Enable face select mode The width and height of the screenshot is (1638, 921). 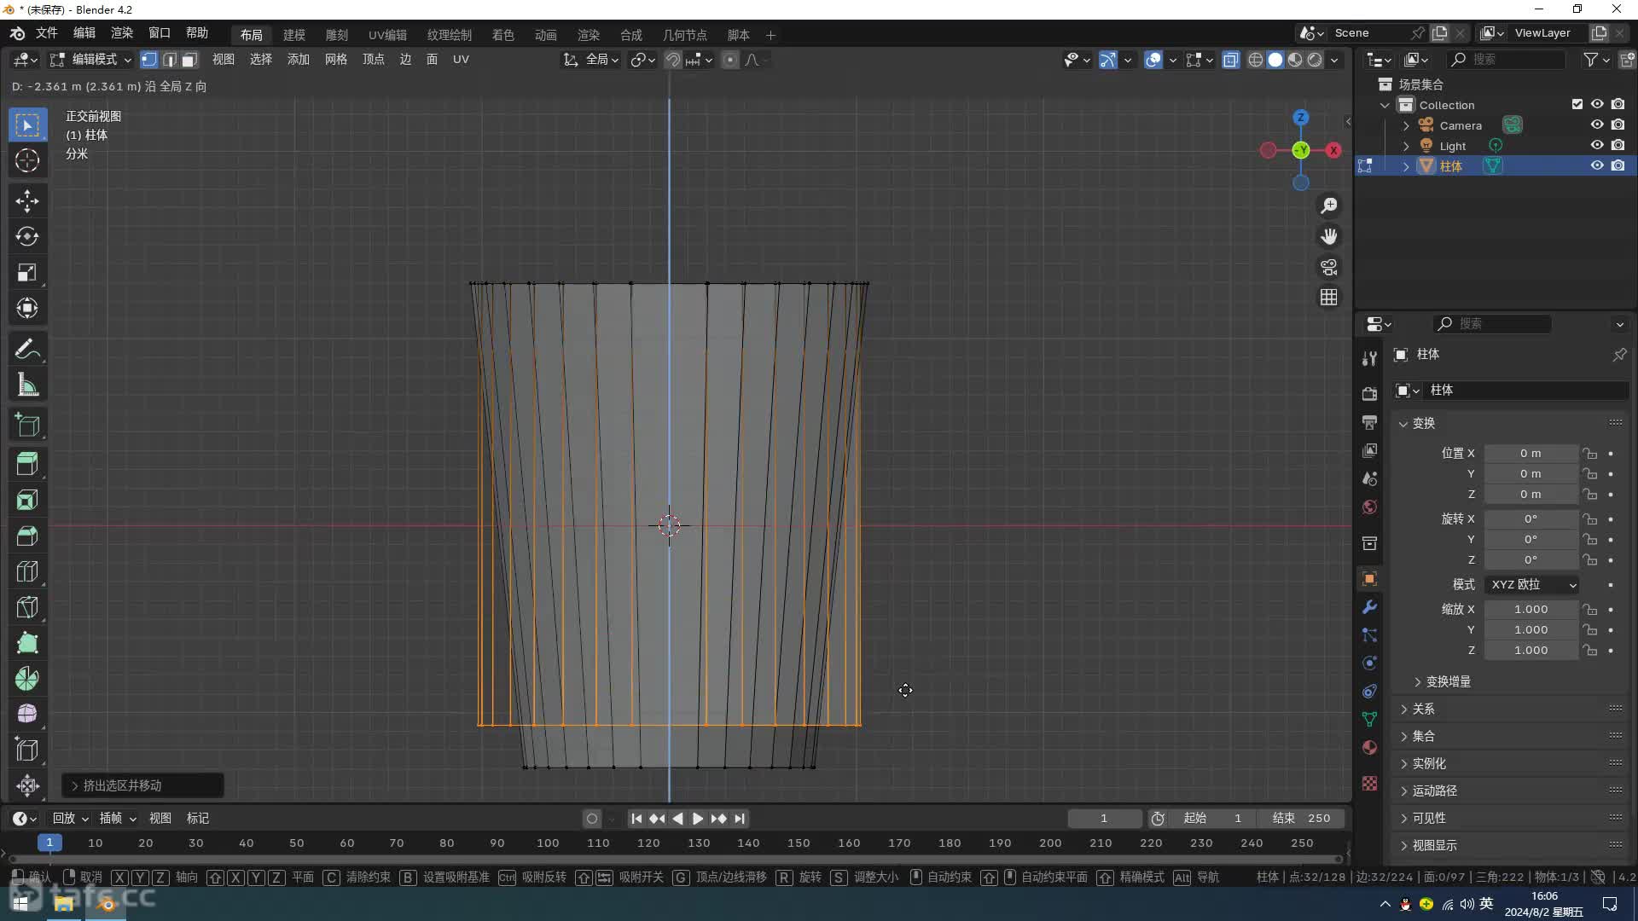click(x=189, y=60)
